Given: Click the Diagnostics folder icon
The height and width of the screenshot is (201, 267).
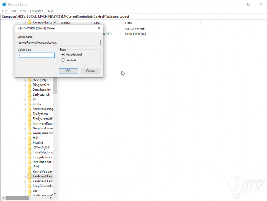Looking at the screenshot, I should click(29, 85).
